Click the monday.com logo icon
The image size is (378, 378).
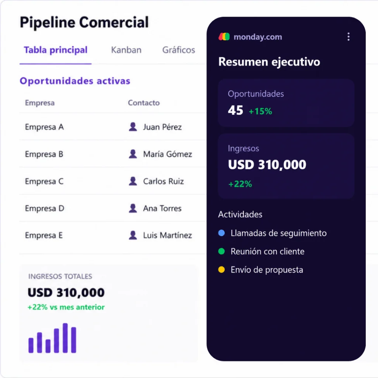tap(224, 37)
